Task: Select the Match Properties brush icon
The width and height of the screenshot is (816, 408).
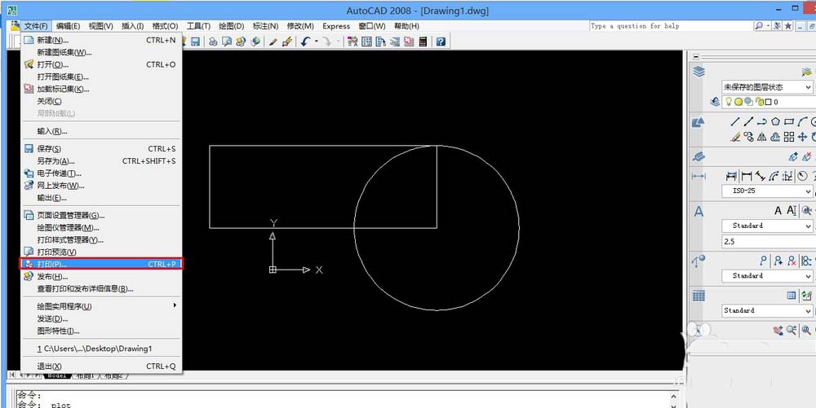Action: [273, 42]
